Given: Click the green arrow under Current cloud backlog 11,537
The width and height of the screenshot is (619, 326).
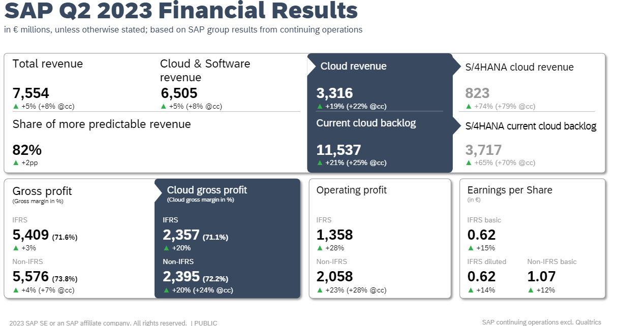Looking at the screenshot, I should click(320, 162).
